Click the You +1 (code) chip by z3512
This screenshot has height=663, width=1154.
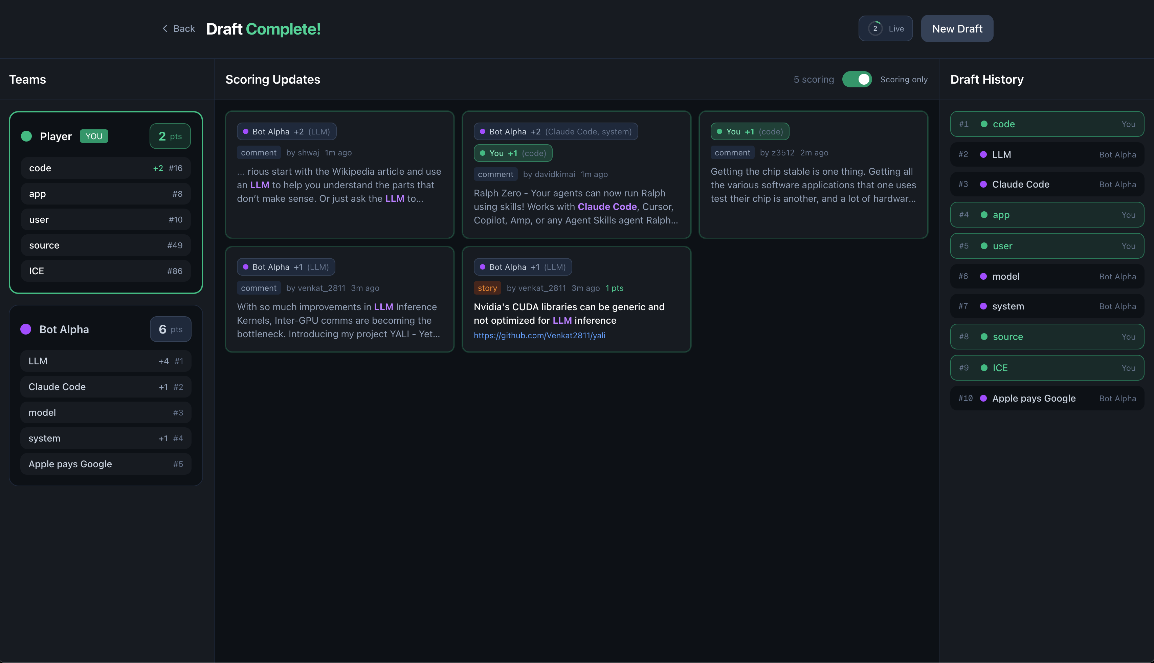(750, 132)
